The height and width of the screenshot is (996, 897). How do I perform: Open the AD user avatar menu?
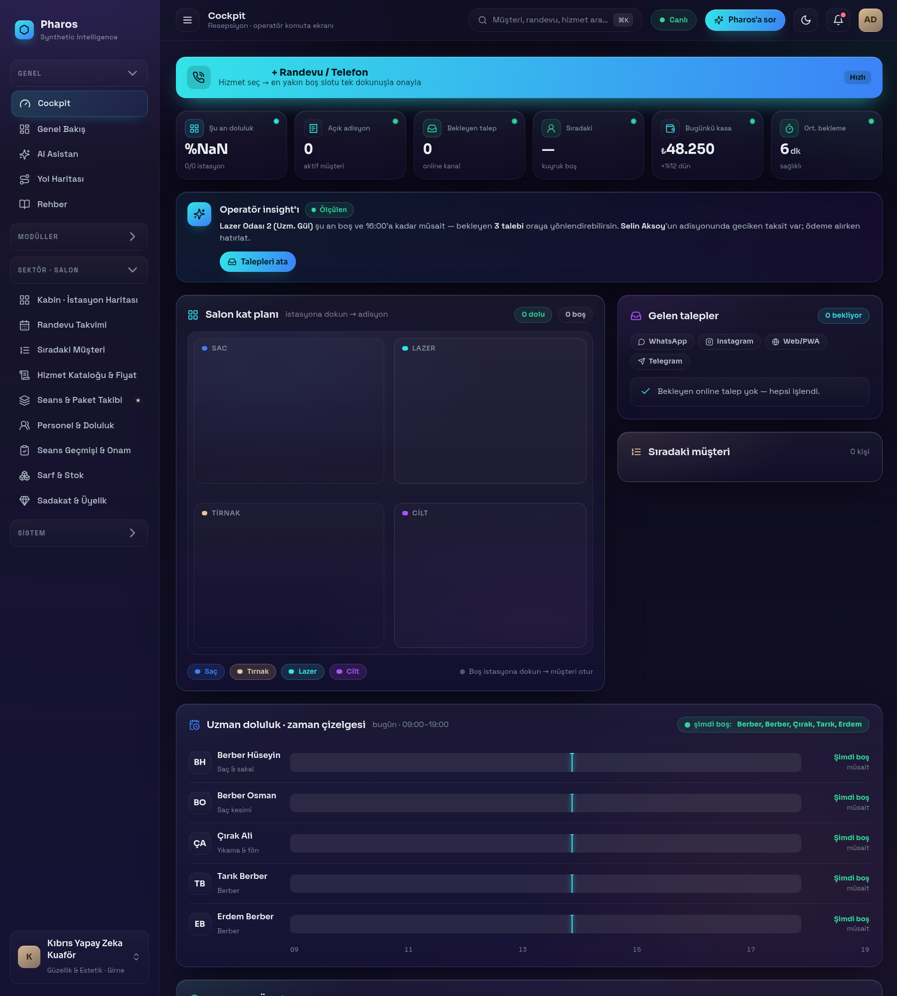point(871,20)
